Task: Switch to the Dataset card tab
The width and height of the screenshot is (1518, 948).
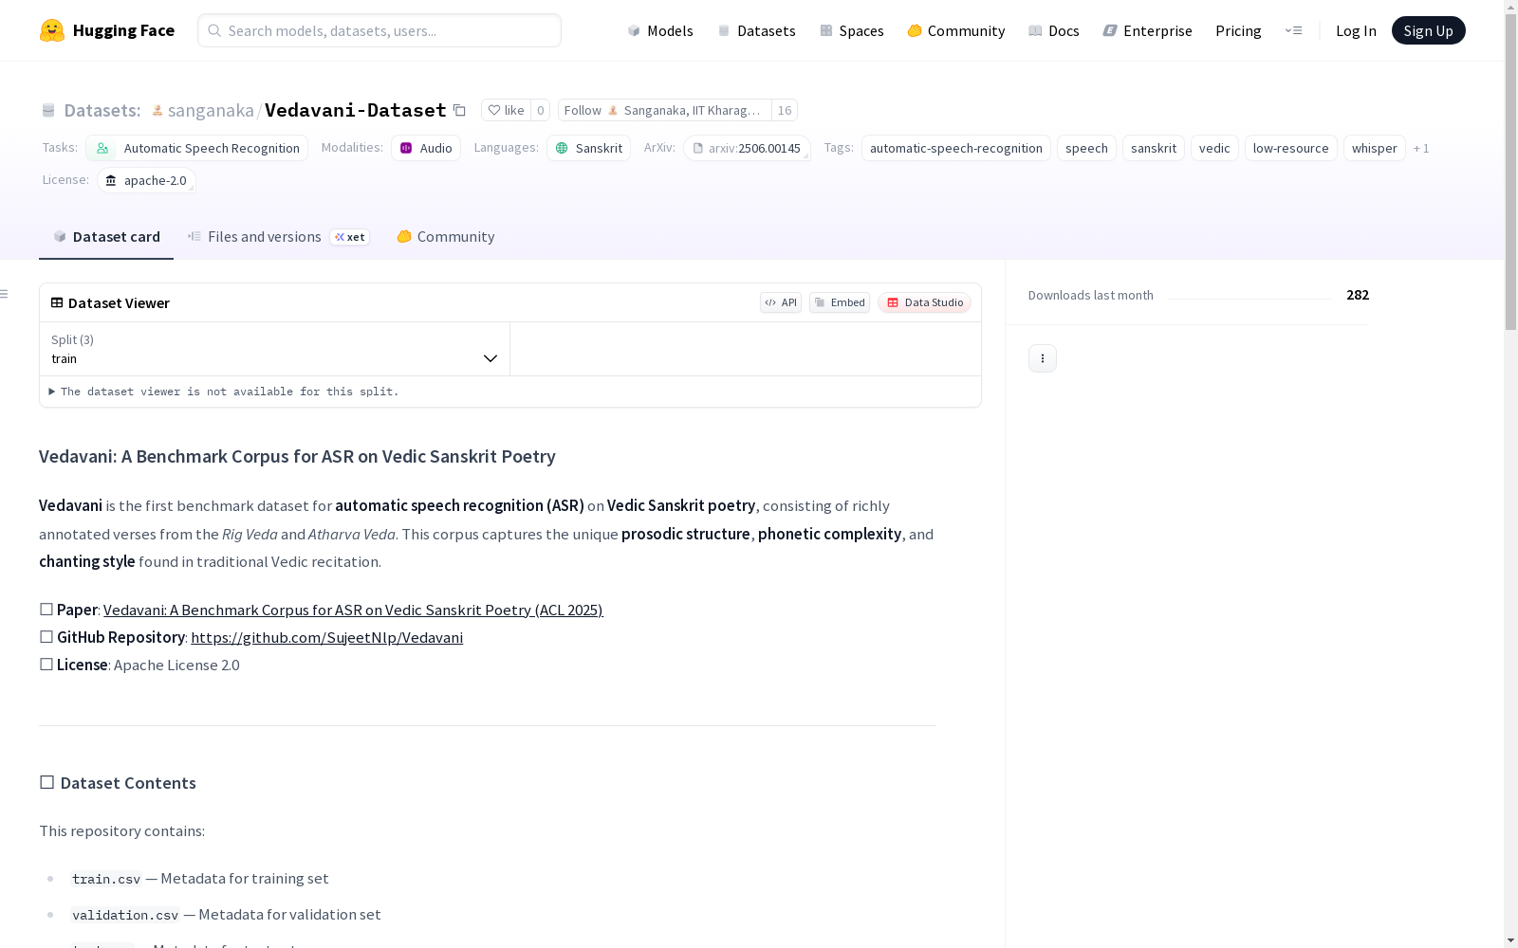Action: coord(106,237)
